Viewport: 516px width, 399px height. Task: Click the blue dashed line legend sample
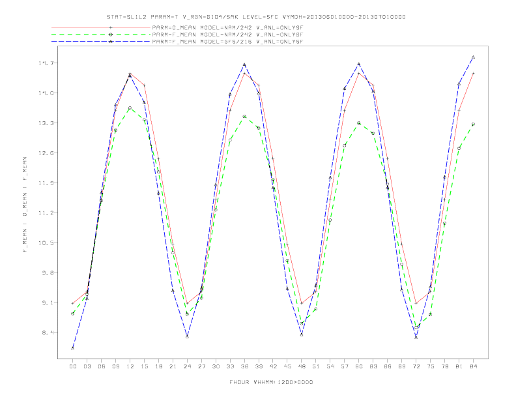101,42
